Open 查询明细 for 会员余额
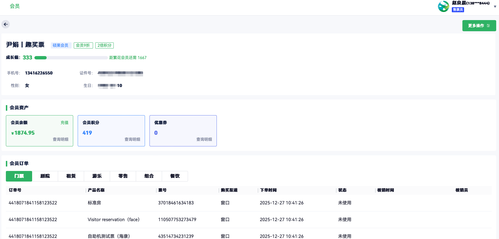The image size is (499, 239). click(x=61, y=139)
